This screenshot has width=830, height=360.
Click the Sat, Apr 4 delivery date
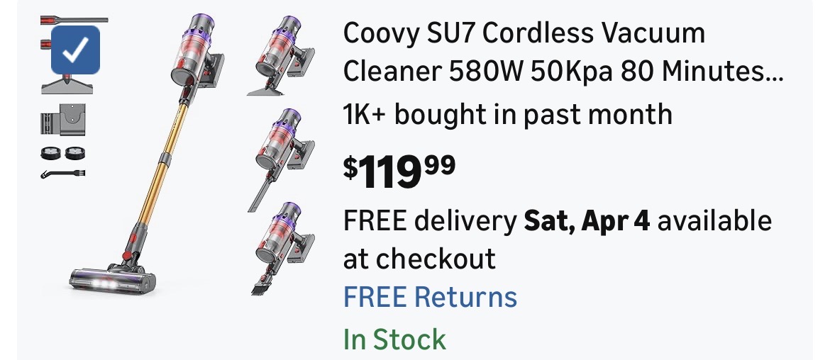(587, 221)
